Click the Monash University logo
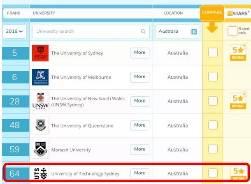The height and width of the screenshot is (184, 251). pyautogui.click(x=40, y=150)
